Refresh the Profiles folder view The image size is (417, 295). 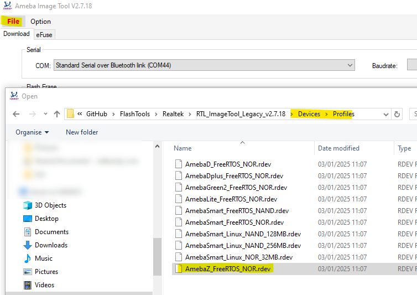tap(397, 114)
